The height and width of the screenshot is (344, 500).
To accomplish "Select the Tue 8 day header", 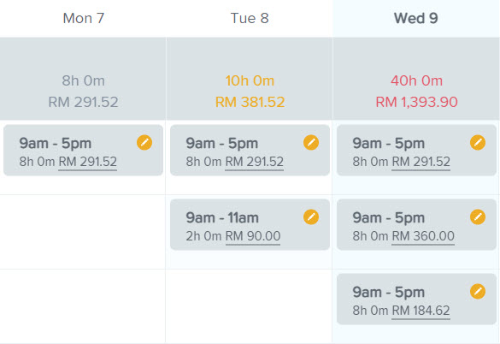I will pyautogui.click(x=250, y=18).
